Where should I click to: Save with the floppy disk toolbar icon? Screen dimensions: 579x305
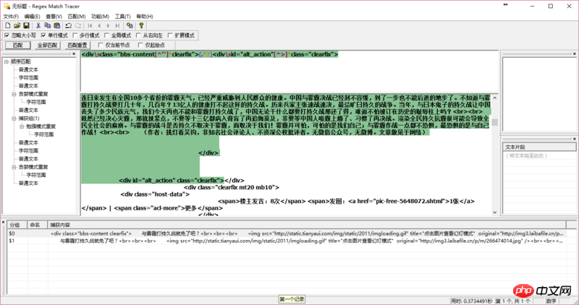tap(26, 25)
